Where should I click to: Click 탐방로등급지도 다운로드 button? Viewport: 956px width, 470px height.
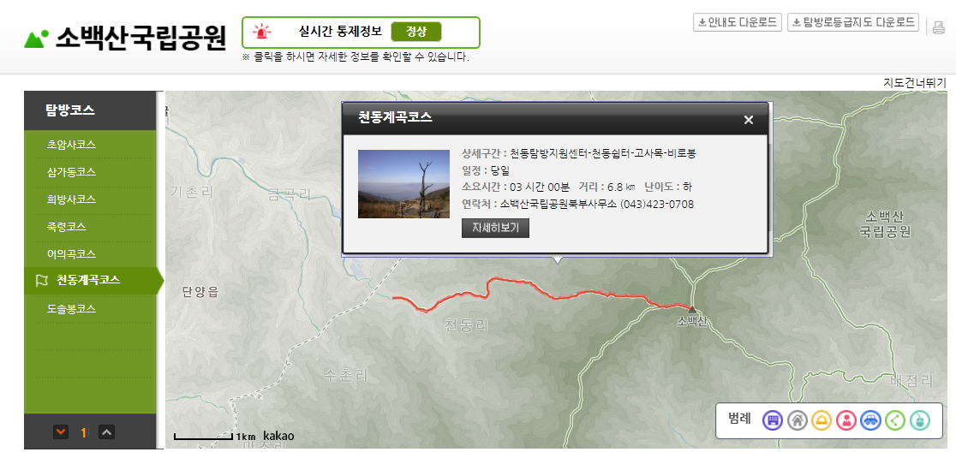point(853,22)
